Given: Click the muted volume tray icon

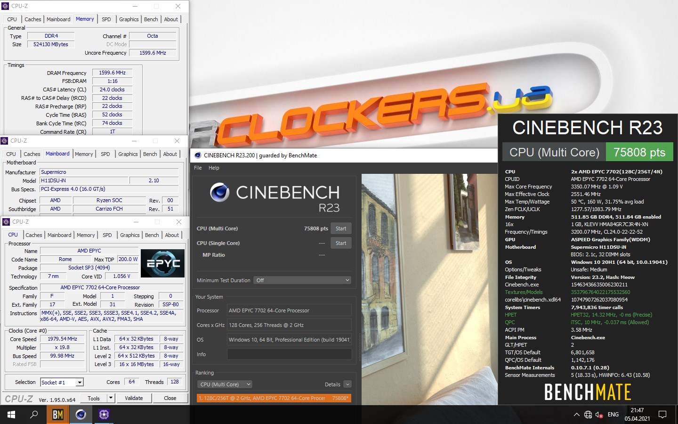Looking at the screenshot, I should [x=599, y=415].
